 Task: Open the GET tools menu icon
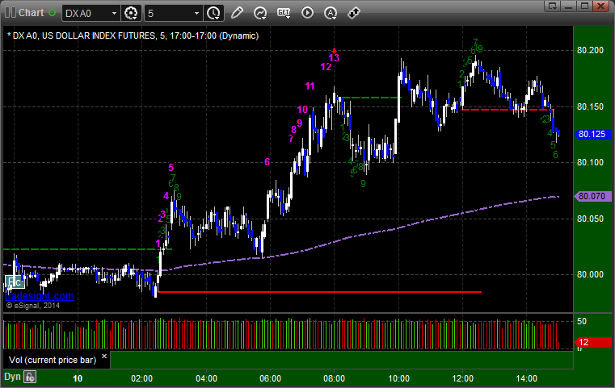[284, 13]
